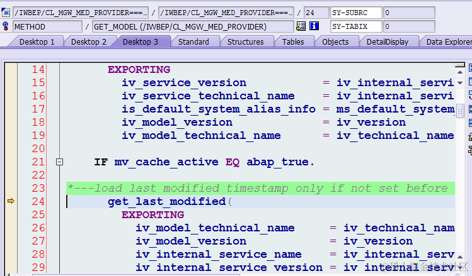This screenshot has height=276, width=472.
Task: Switch to the Desktop 1 tab
Action: 37,41
